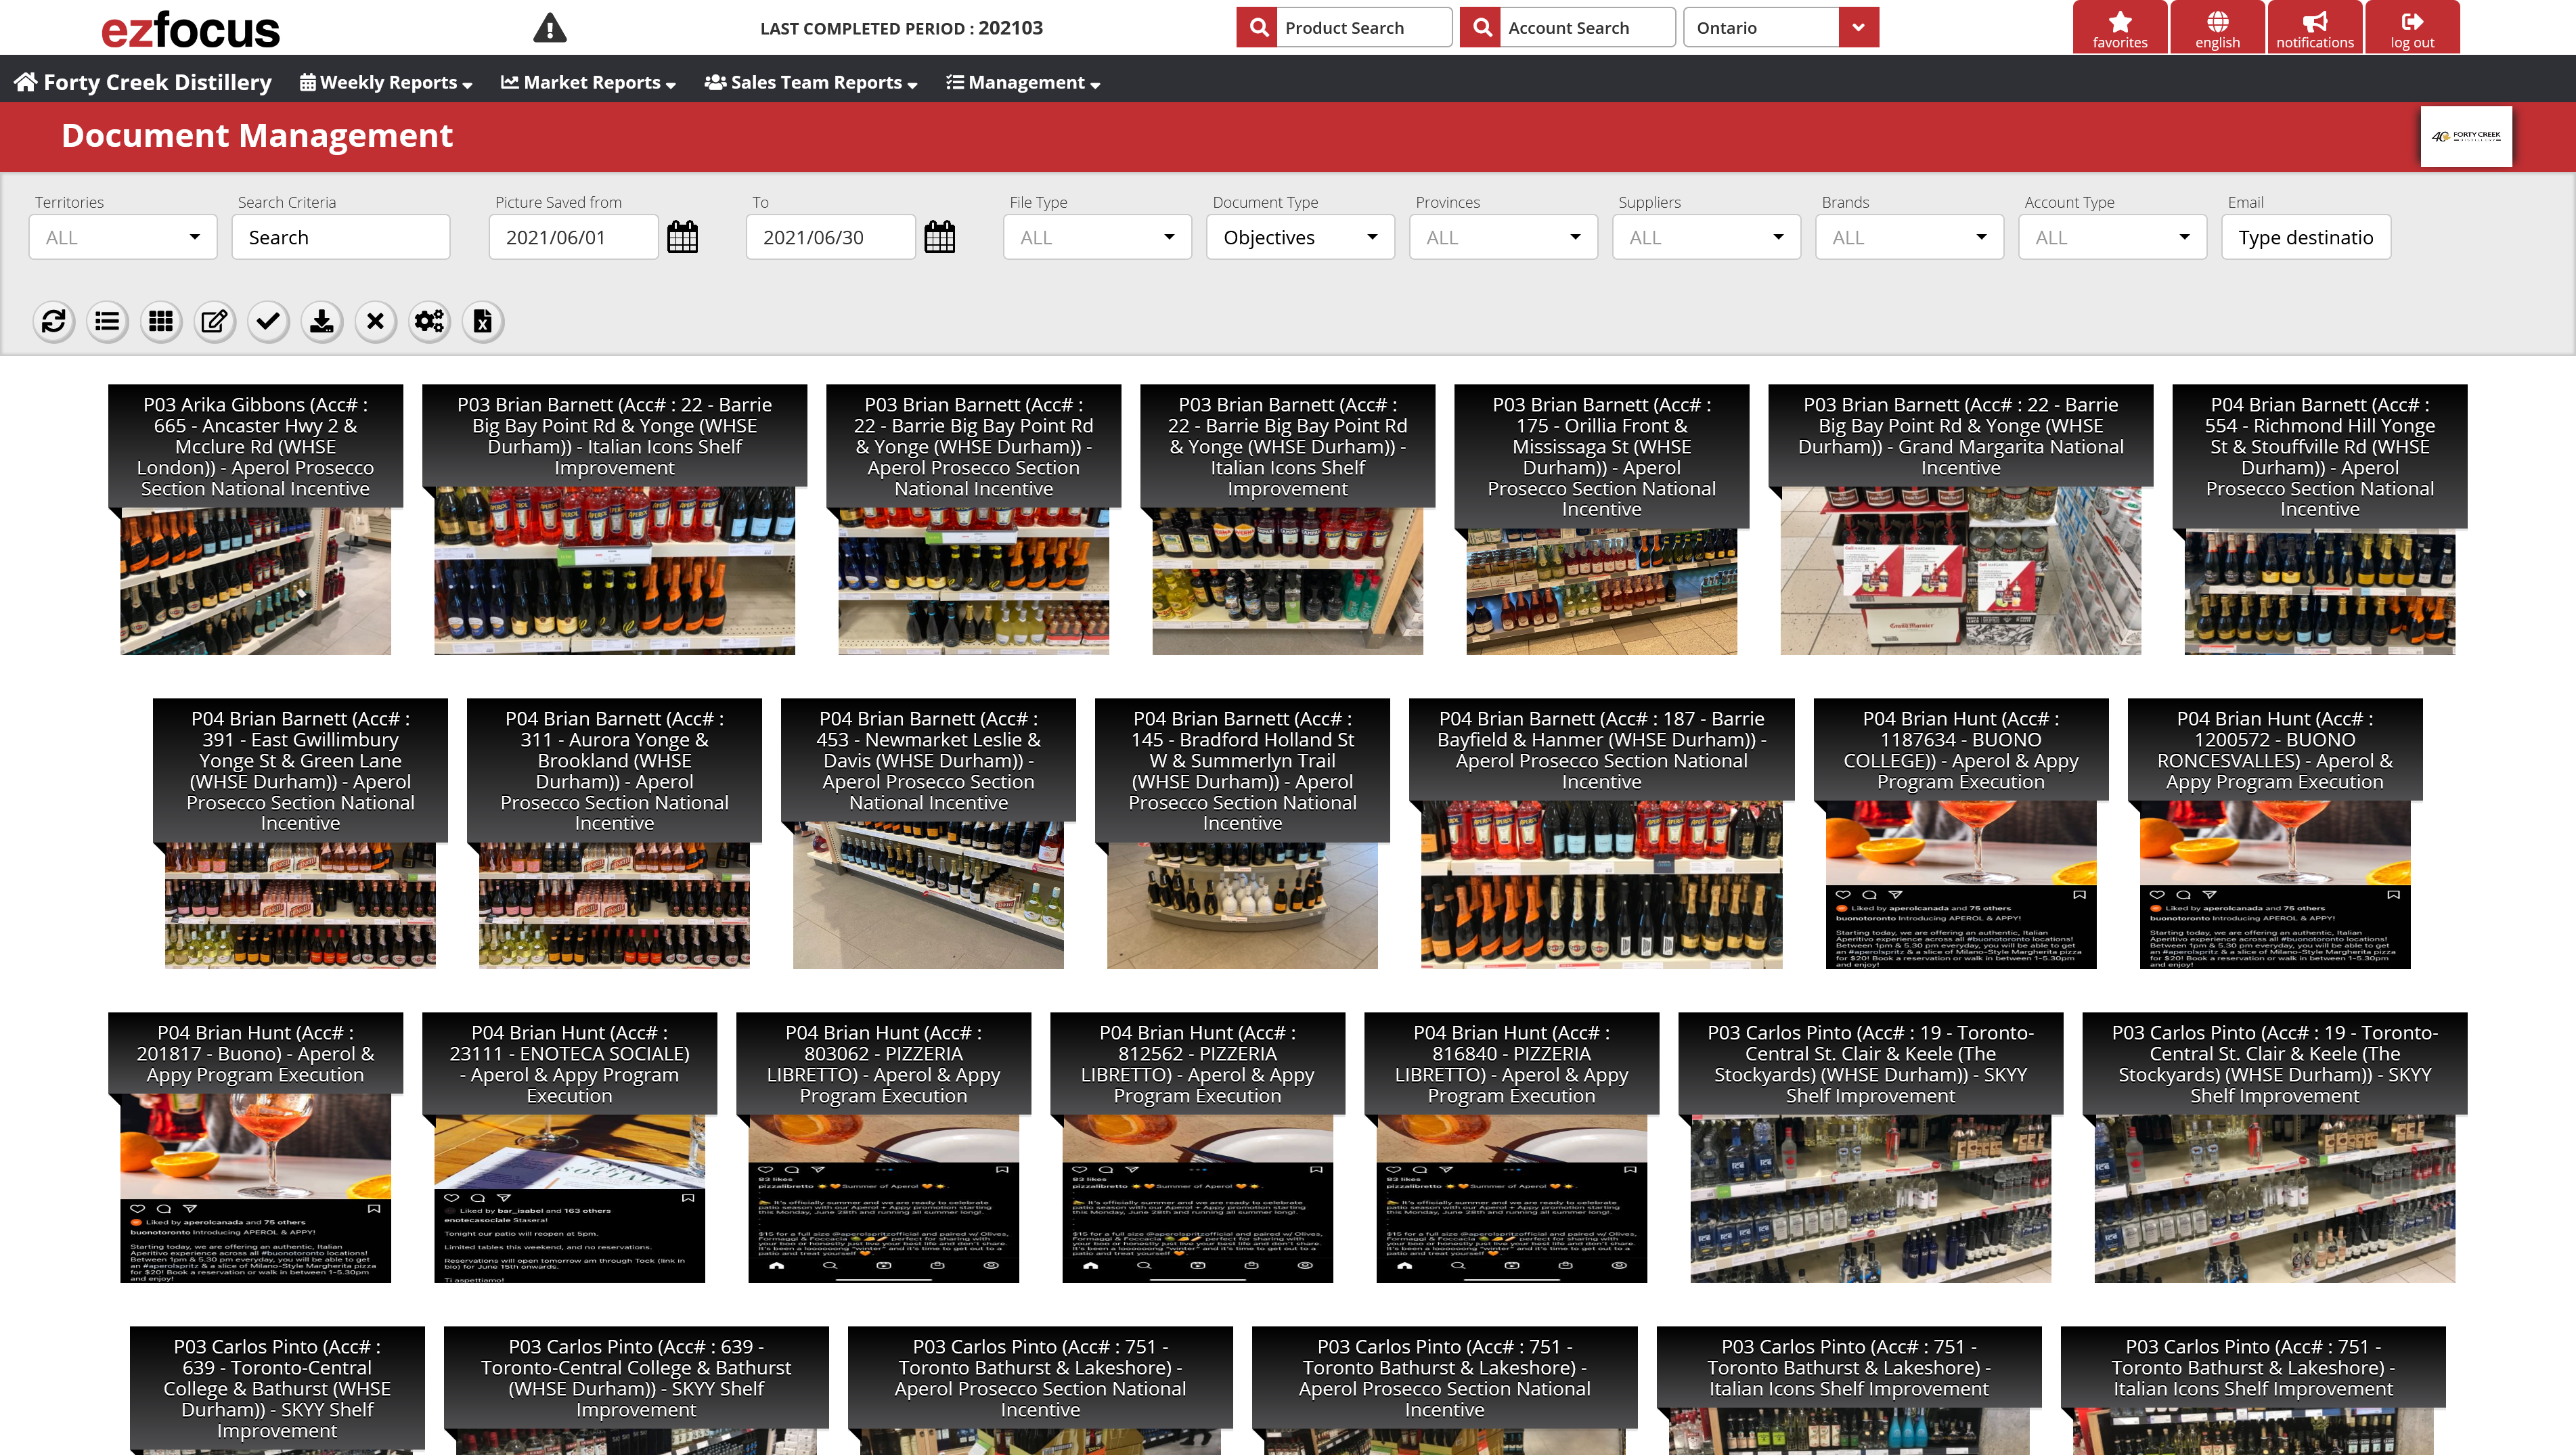This screenshot has height=1455, width=2576.
Task: Open Brian Barnett Grand Margarita National Incentive card
Action: click(x=1960, y=520)
